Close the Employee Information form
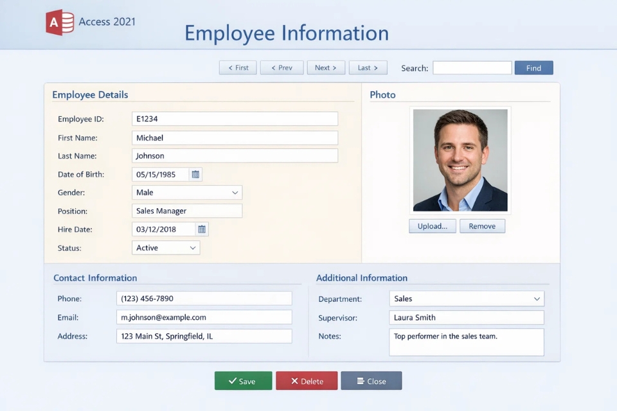 point(371,381)
